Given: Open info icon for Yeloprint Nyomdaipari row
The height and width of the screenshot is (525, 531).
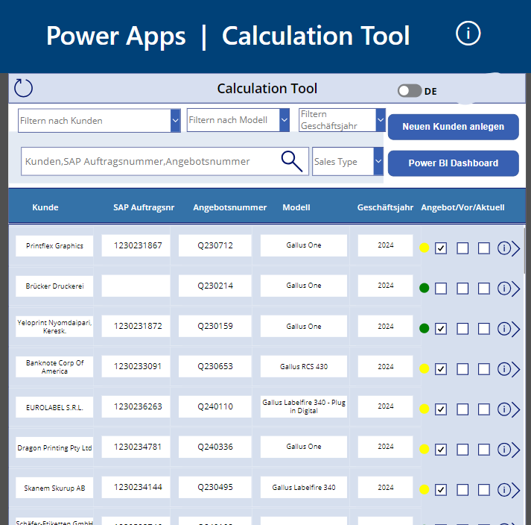Looking at the screenshot, I should pos(503,329).
